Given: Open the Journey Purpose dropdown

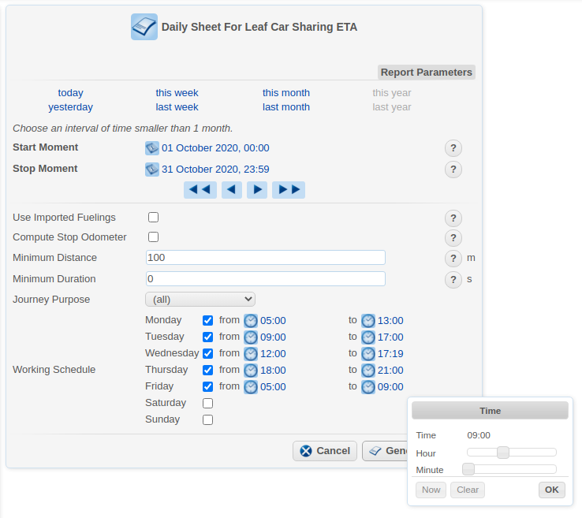Looking at the screenshot, I should (200, 300).
